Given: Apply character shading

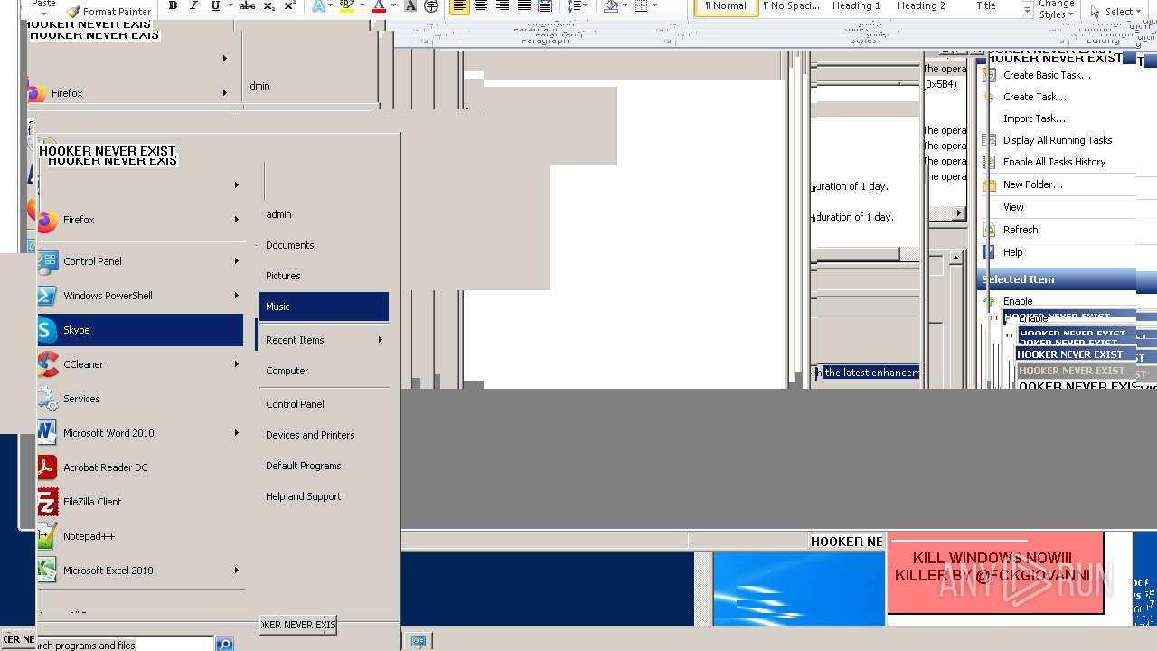Looking at the screenshot, I should coord(410,5).
